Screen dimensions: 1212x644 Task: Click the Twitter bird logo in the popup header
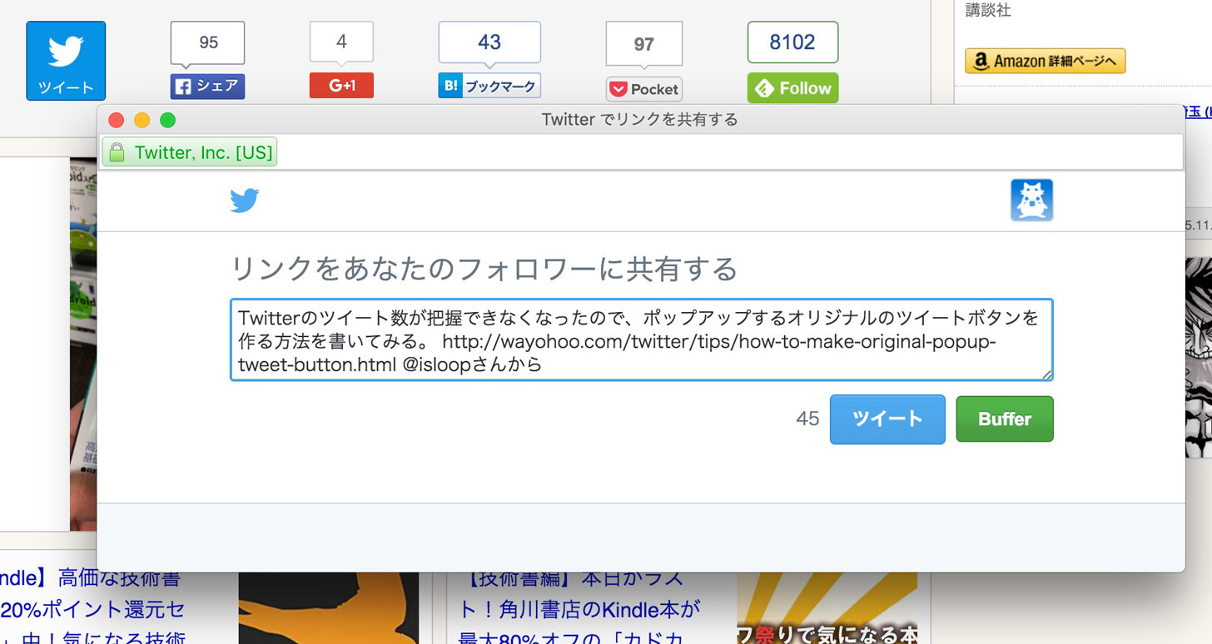(x=245, y=201)
